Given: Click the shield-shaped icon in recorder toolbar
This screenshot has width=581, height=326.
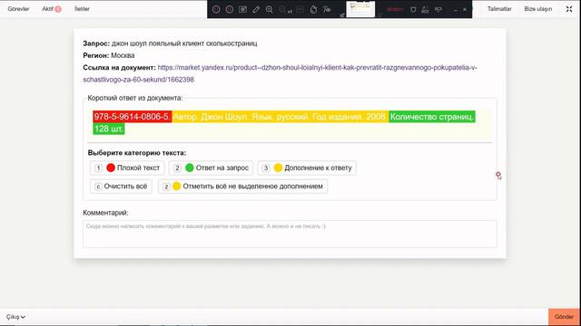Looking at the screenshot, I should pyautogui.click(x=413, y=10).
